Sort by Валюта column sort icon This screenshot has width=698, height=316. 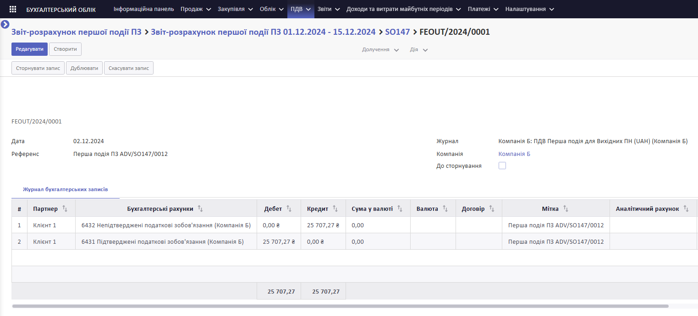tap(445, 209)
